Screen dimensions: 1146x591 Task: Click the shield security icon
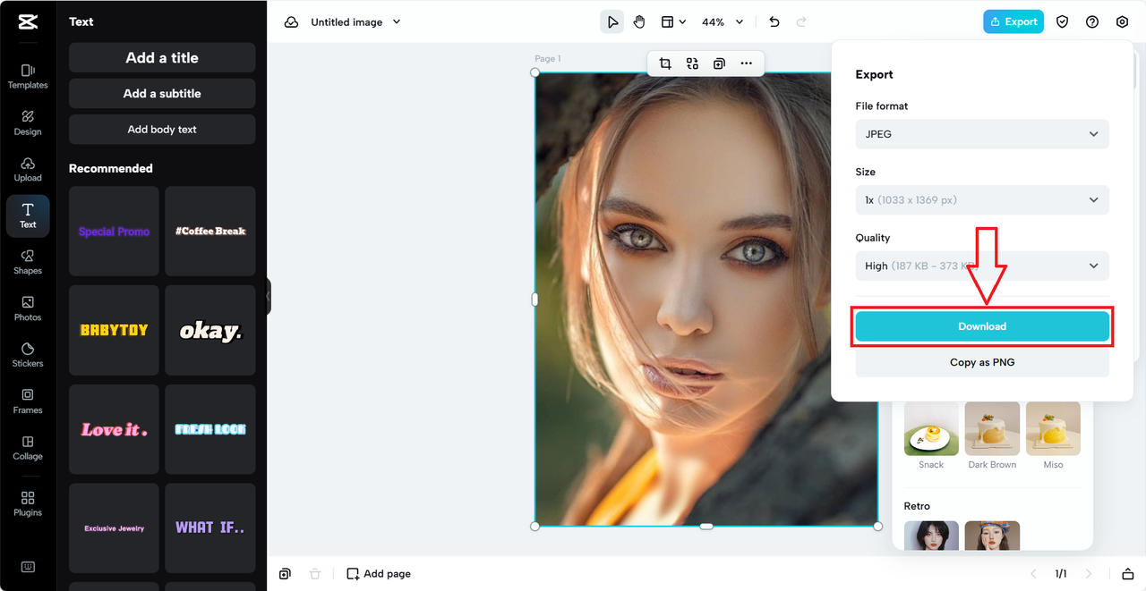click(x=1063, y=22)
